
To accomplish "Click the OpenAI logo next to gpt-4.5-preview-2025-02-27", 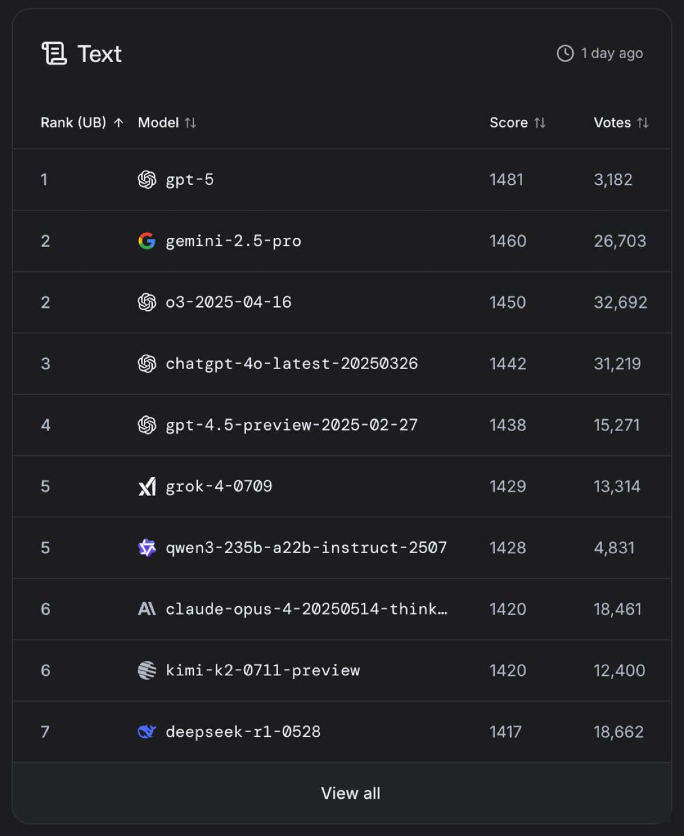I will 147,425.
